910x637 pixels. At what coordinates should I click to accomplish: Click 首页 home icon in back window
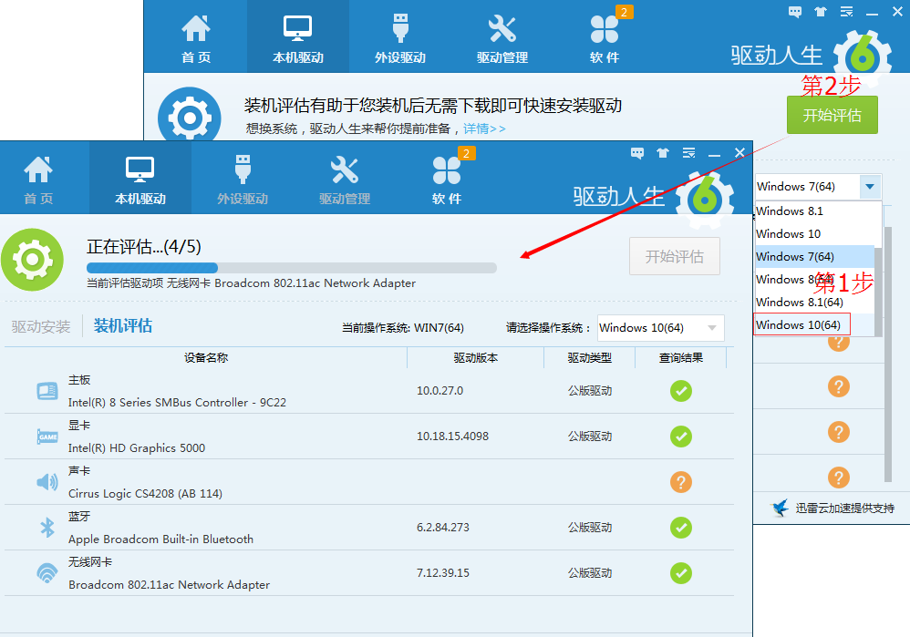pyautogui.click(x=196, y=28)
